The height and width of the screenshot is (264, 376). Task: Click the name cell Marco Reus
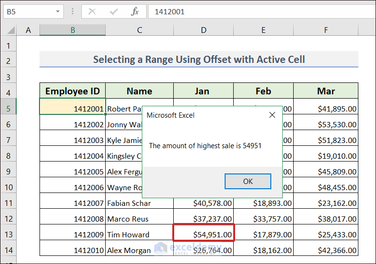tap(139, 216)
